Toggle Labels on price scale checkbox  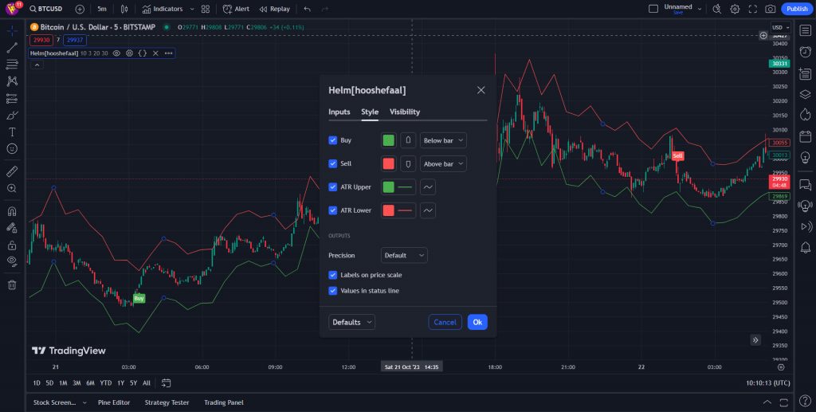point(333,275)
